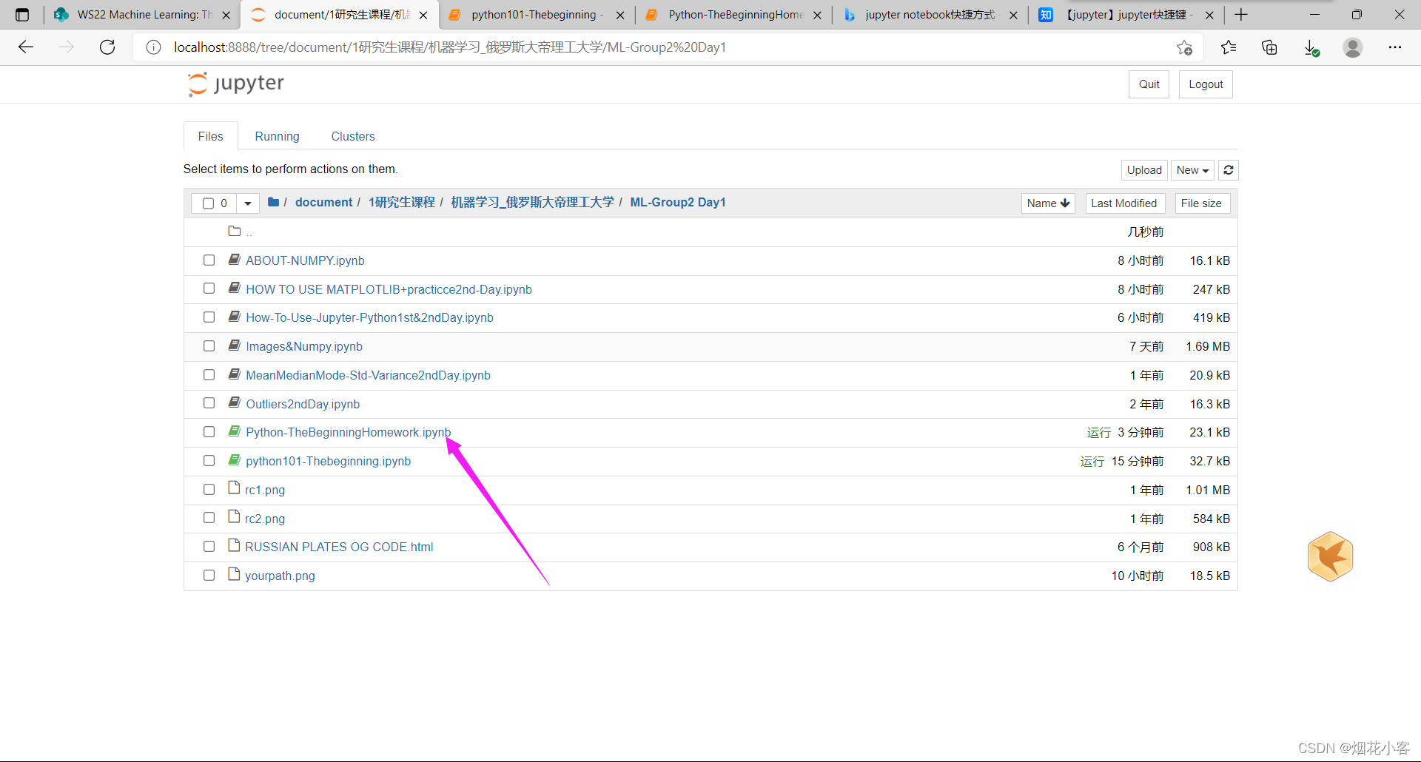
Task: Check the Outliers2ndDay.ipynb checkbox
Action: click(209, 403)
